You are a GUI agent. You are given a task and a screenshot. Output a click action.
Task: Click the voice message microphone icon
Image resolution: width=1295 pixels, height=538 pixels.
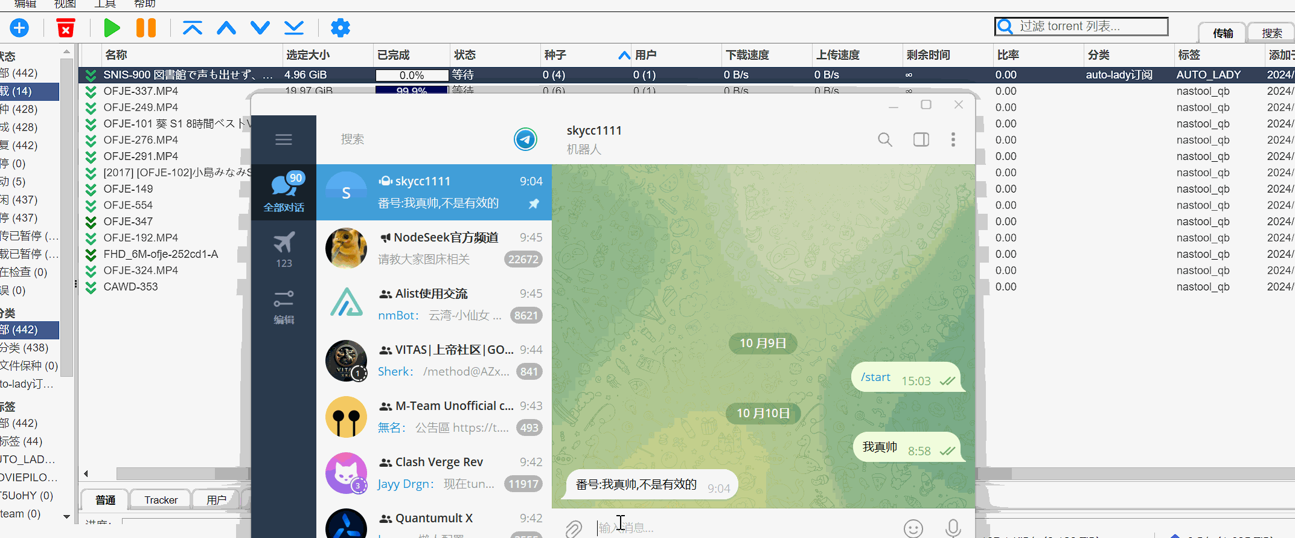pos(953,528)
